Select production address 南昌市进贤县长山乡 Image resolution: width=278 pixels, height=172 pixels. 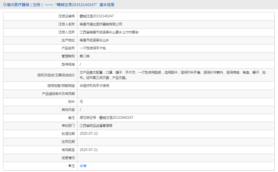tap(94, 40)
